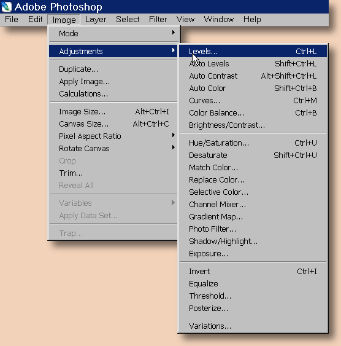Screen dimensions: 341x346
Task: Select Auto Contrast adjustment
Action: tap(253, 76)
